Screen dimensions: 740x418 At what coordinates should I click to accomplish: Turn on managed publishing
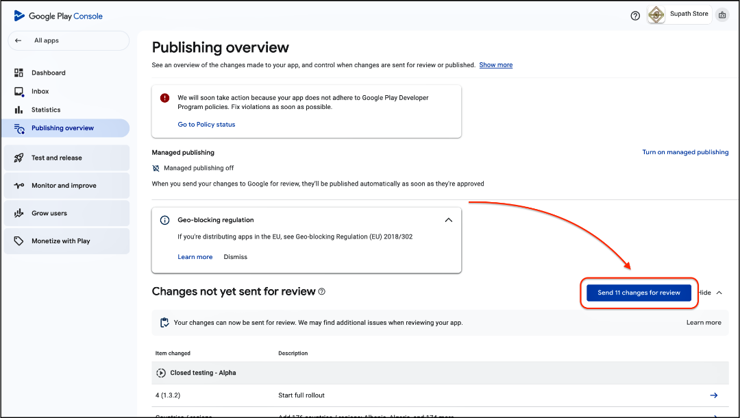684,152
